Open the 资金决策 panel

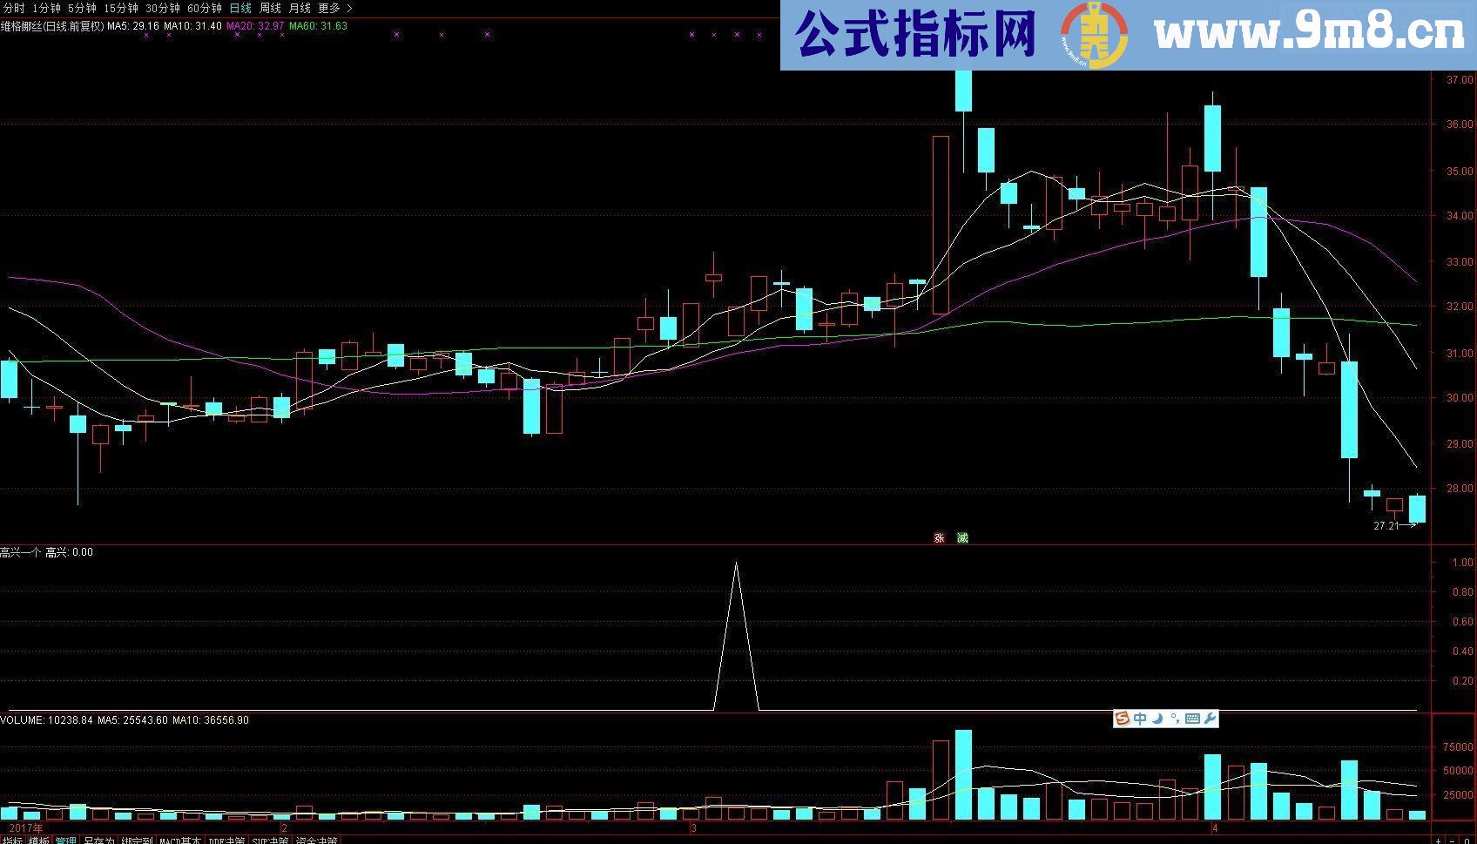tap(314, 839)
